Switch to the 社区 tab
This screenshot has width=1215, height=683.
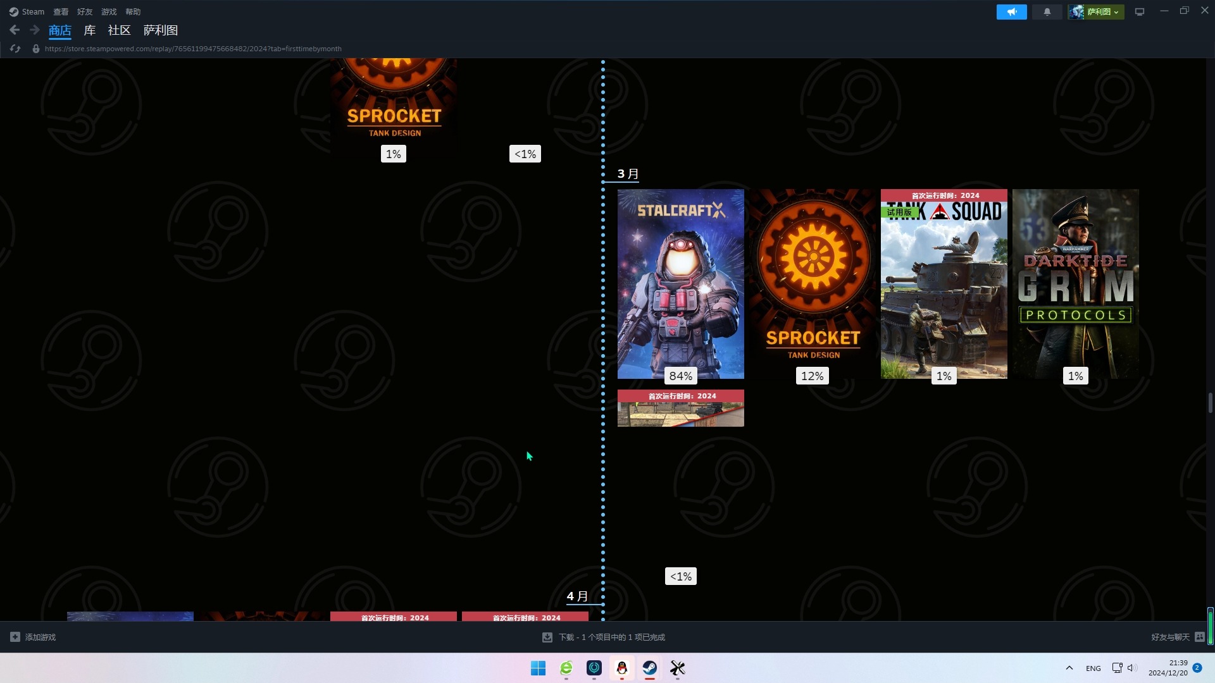(119, 30)
